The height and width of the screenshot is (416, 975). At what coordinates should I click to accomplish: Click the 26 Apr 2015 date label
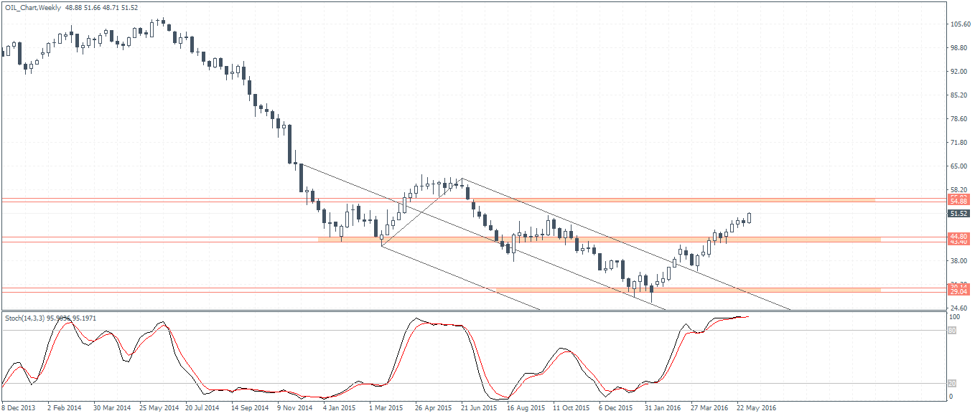433,408
